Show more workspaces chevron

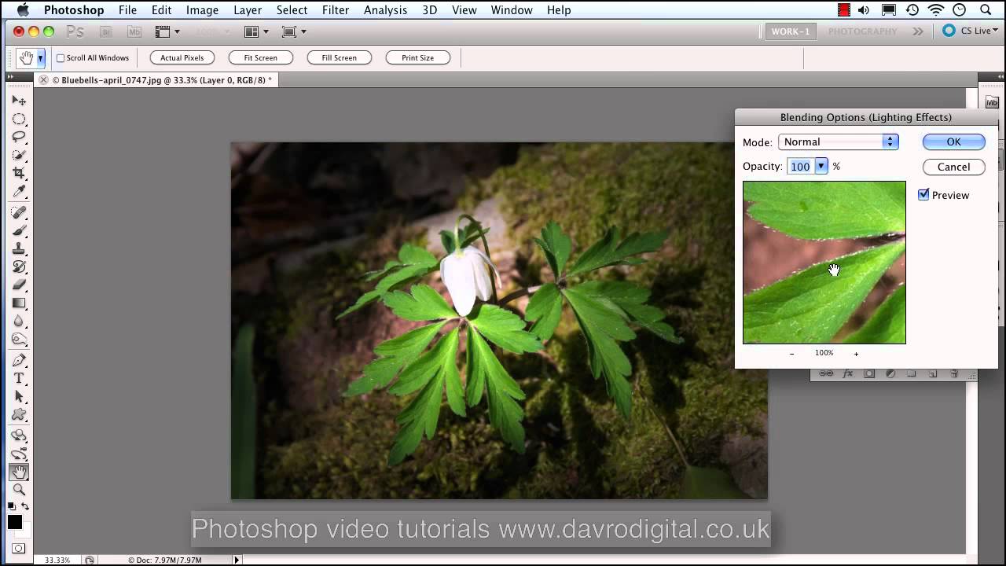coord(917,31)
